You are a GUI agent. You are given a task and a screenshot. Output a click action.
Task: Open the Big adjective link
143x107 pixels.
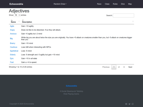pos(11,39)
